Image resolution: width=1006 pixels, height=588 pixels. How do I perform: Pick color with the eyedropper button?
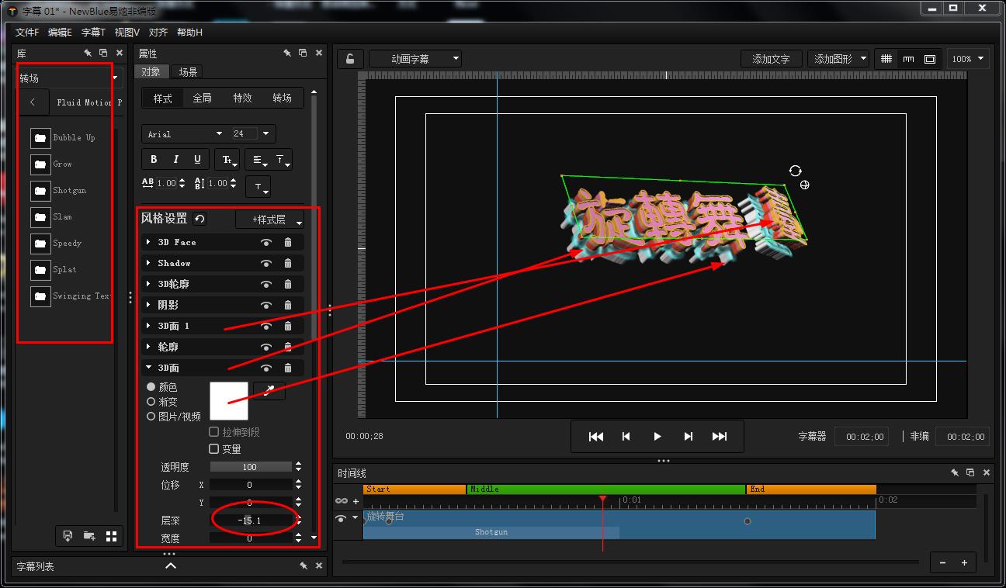coord(269,391)
